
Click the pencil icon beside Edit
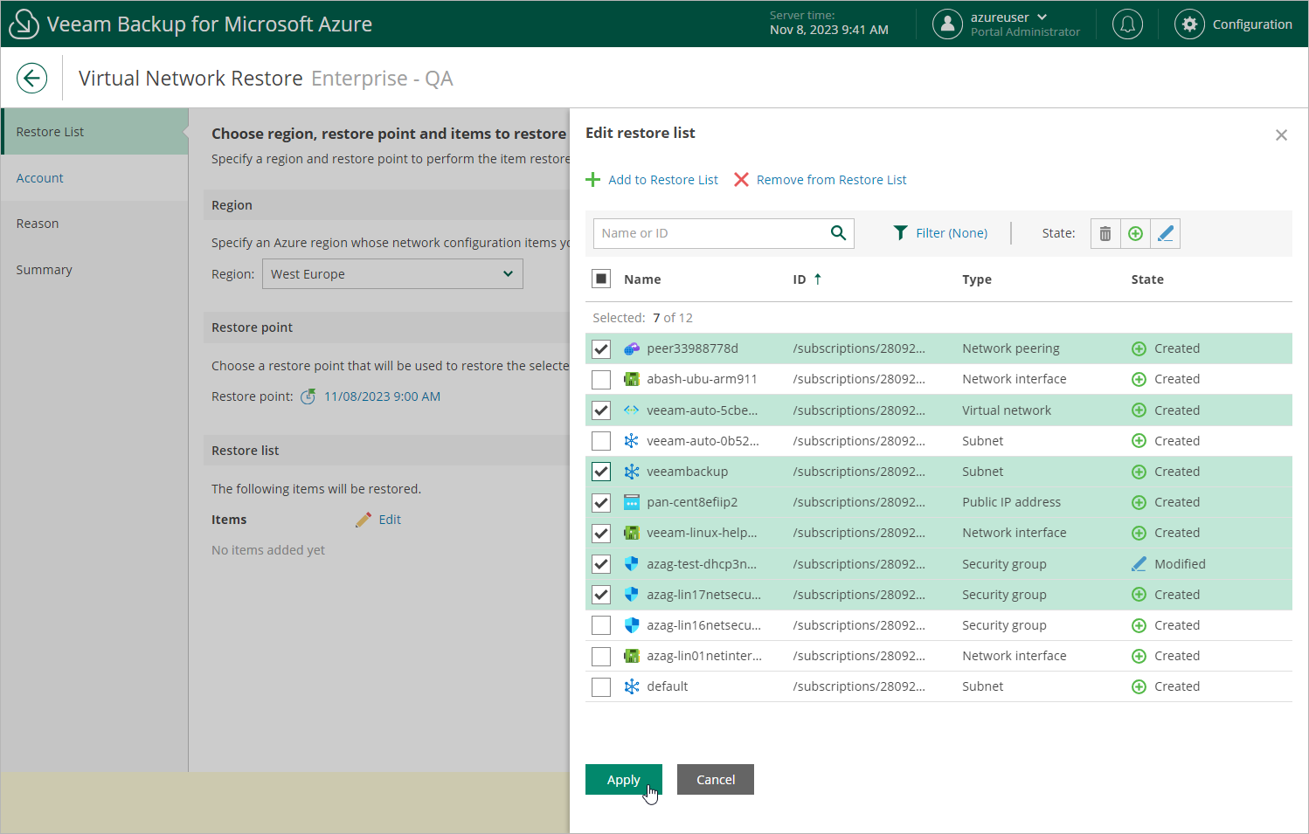point(364,520)
